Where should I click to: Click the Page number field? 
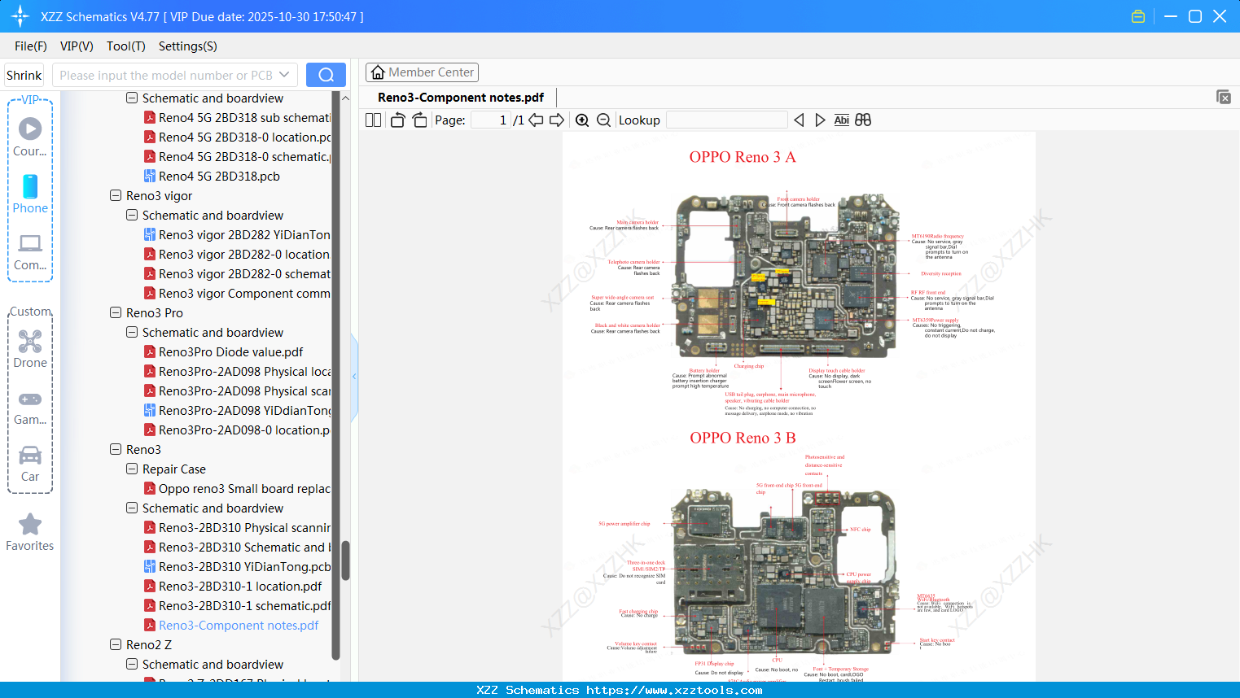(490, 120)
